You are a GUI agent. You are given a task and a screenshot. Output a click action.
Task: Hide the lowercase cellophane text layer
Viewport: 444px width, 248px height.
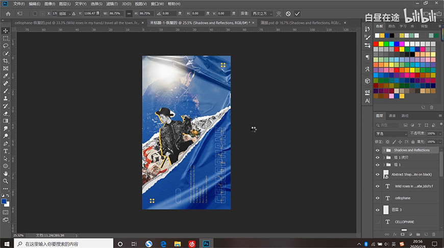click(378, 198)
